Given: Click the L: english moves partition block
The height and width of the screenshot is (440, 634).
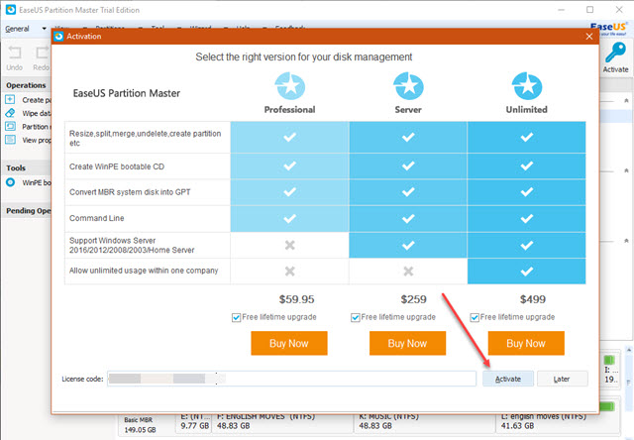Looking at the screenshot, I should pos(558,422).
